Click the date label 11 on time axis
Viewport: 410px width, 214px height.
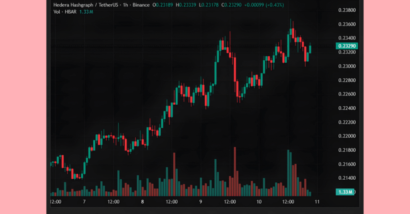[317, 202]
